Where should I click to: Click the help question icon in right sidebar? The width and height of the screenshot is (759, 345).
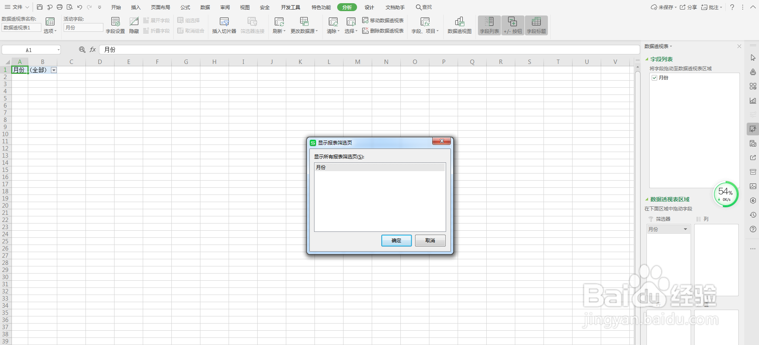(753, 229)
